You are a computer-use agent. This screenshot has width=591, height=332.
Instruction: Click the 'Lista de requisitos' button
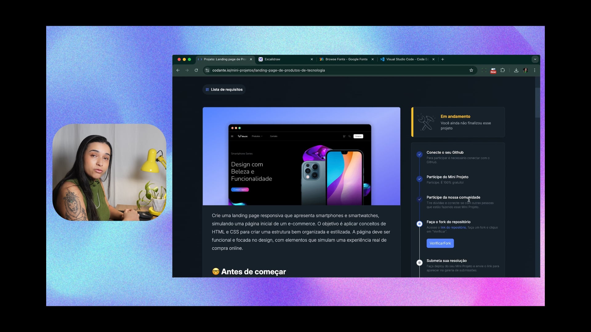[x=224, y=89]
